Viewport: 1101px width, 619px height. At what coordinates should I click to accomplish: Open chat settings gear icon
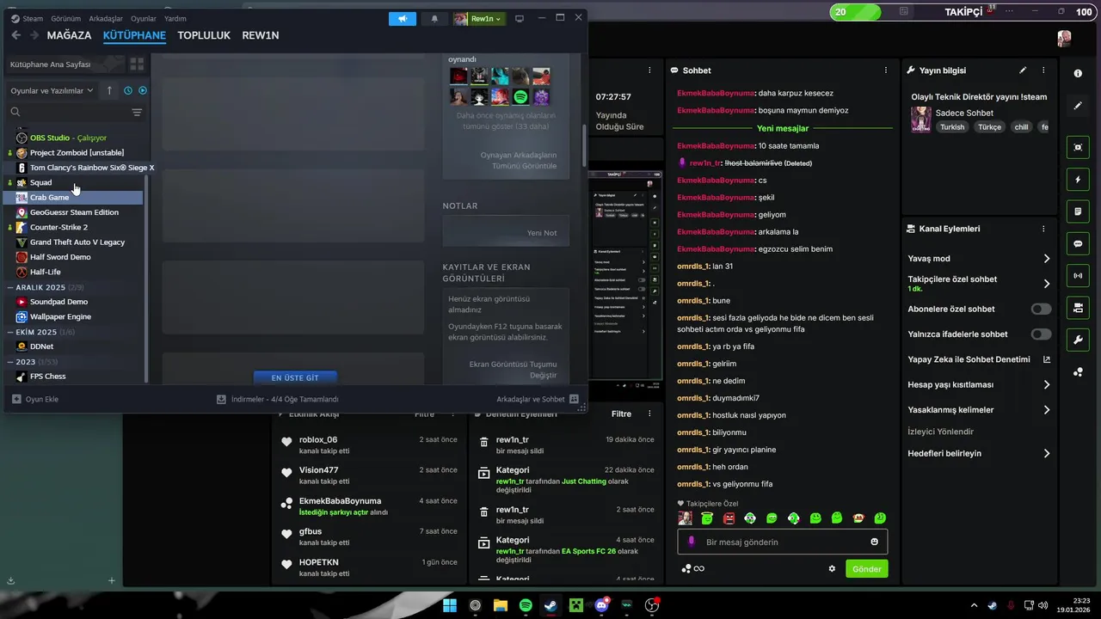click(x=832, y=569)
